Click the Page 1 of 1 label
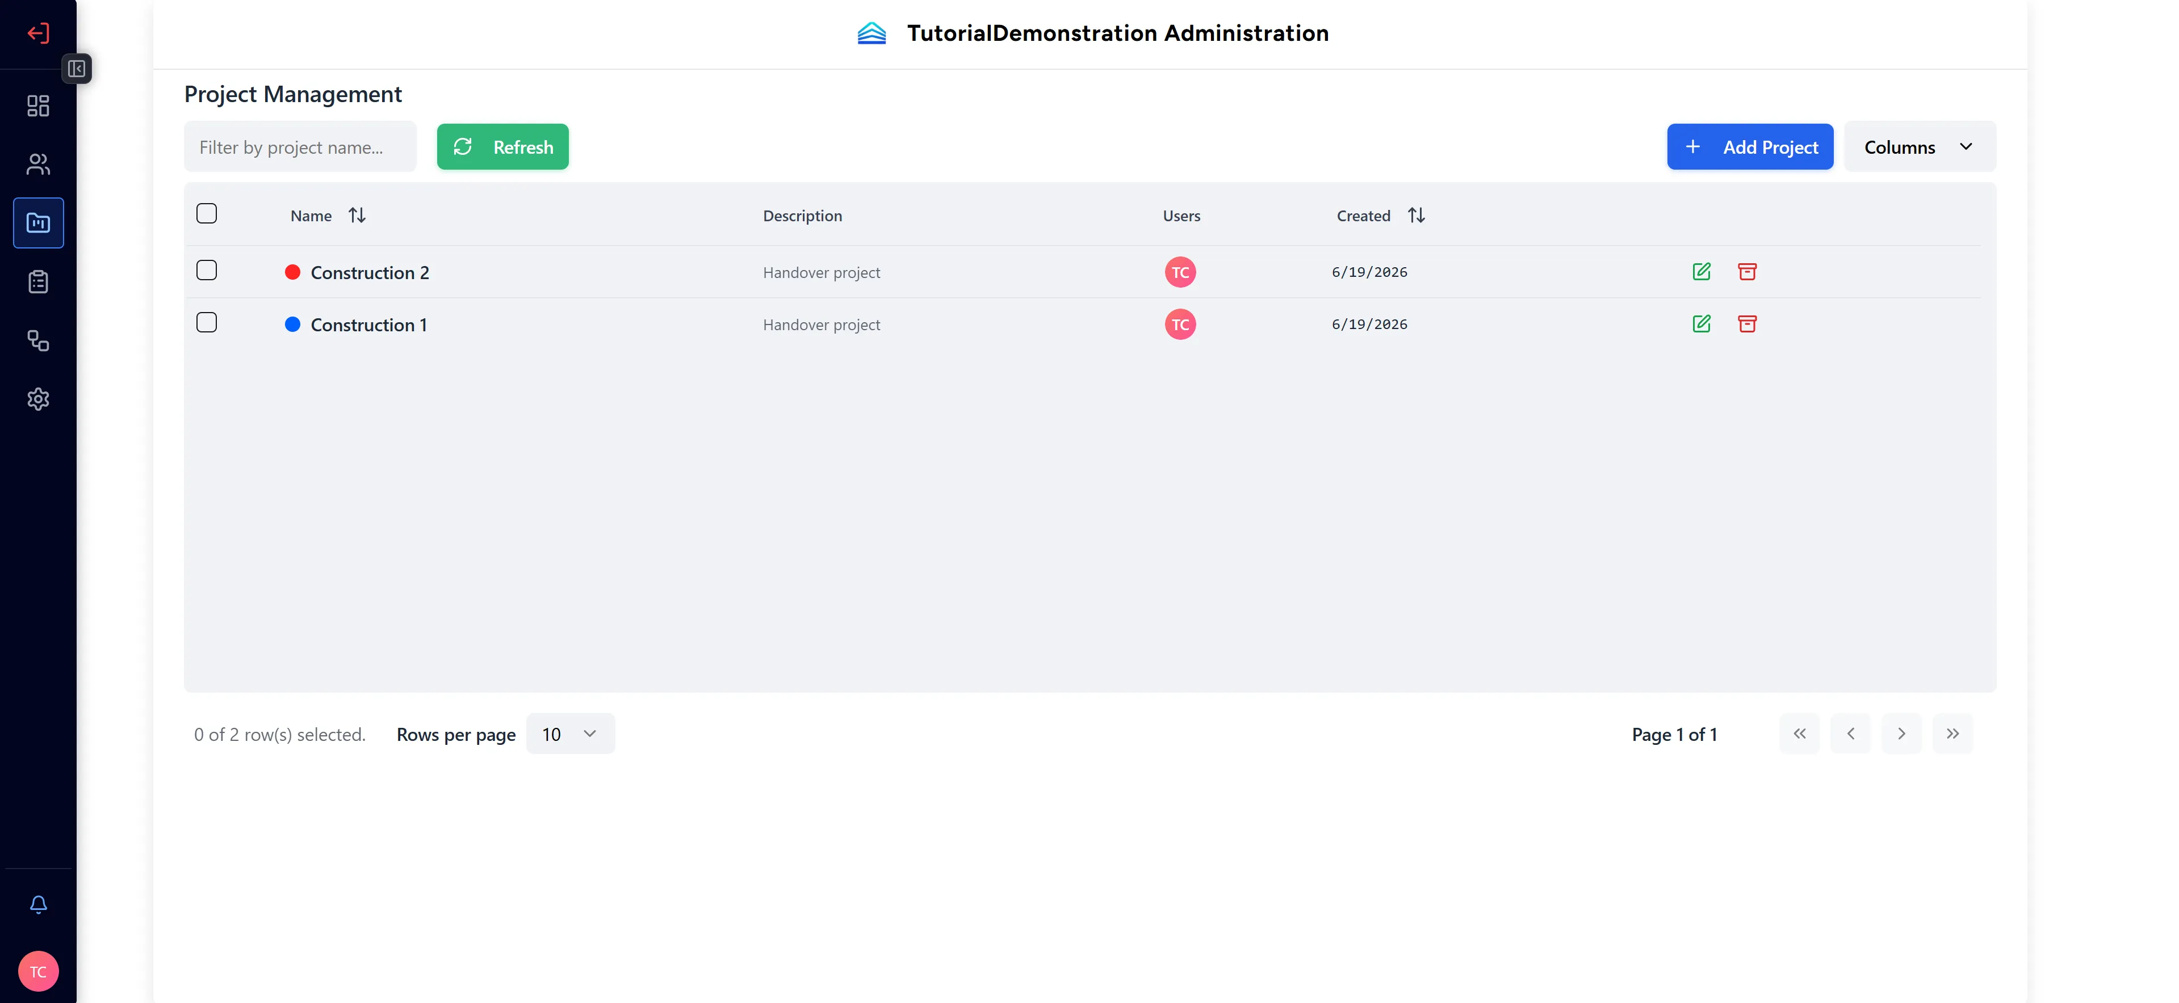The width and height of the screenshot is (2179, 1003). point(1674,734)
